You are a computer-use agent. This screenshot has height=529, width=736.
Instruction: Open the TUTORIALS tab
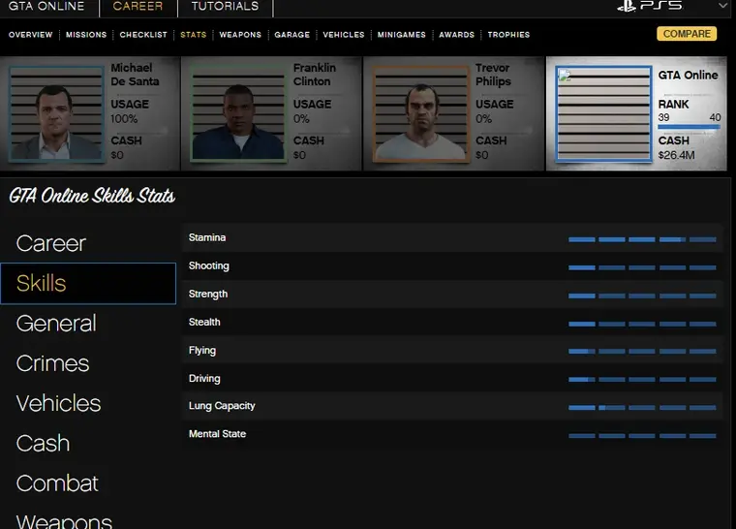225,7
